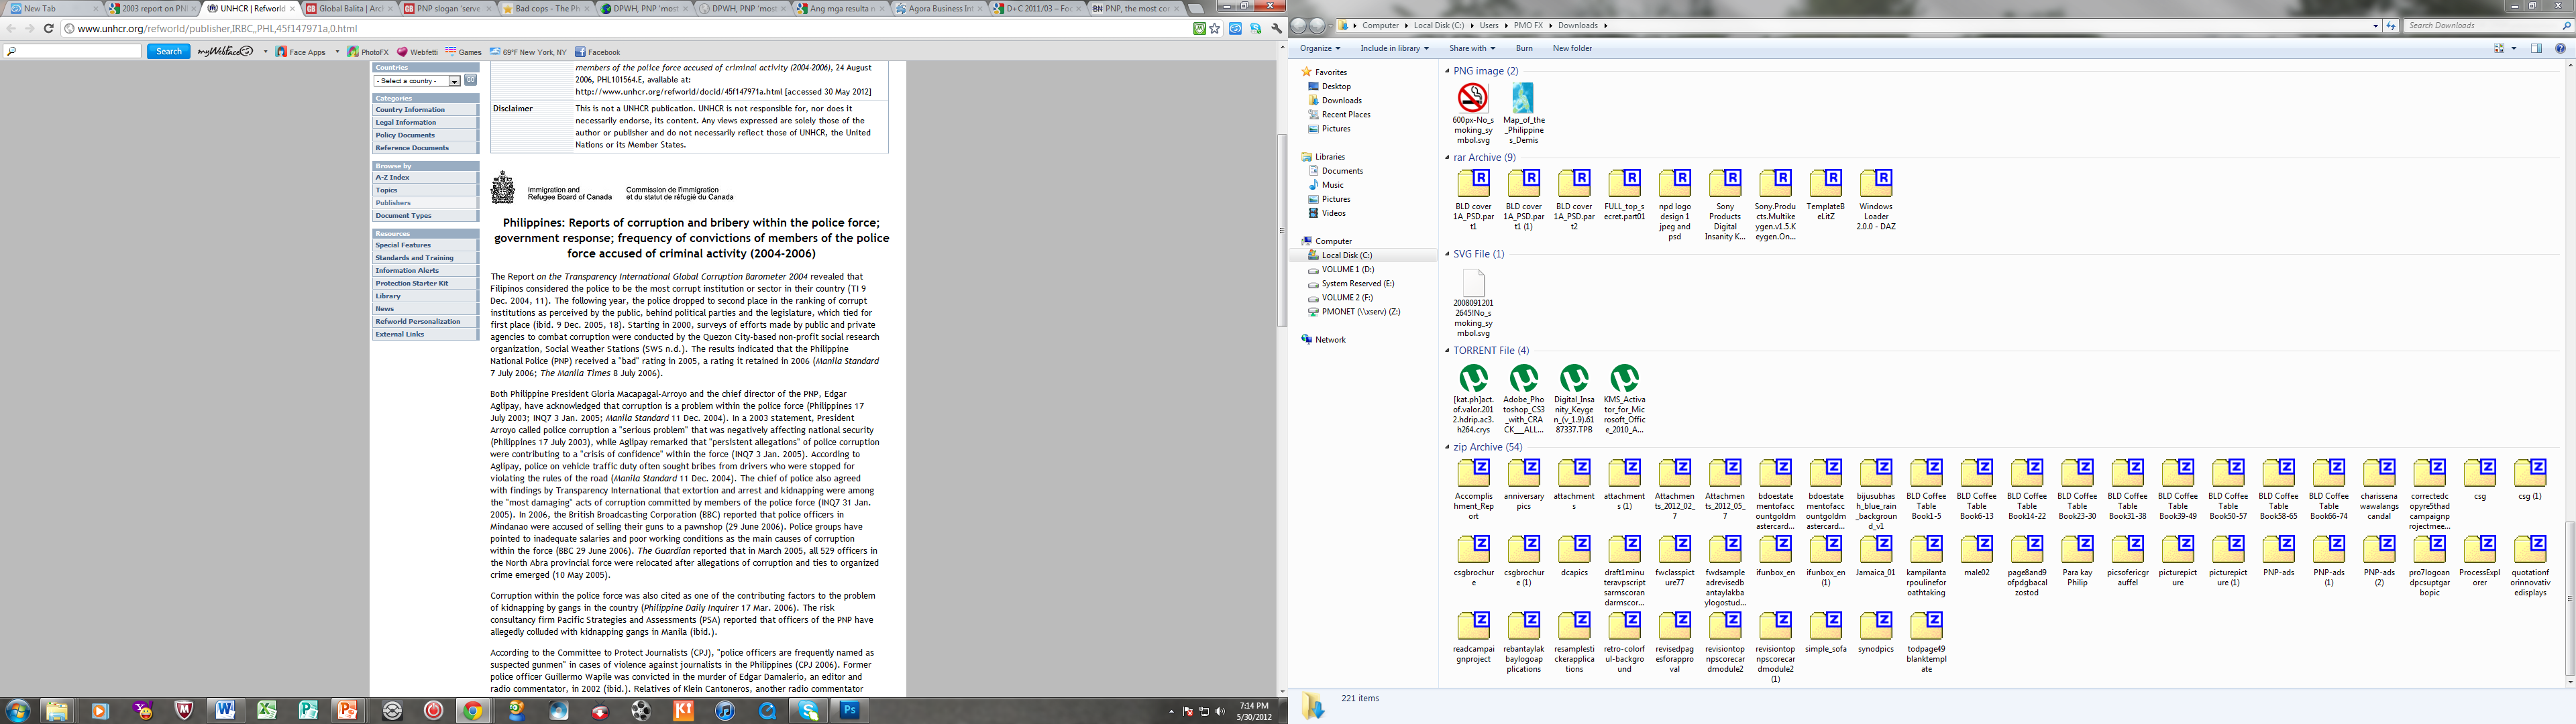Open Skype from the taskbar
Screen dimensions: 2576x724
[808, 710]
